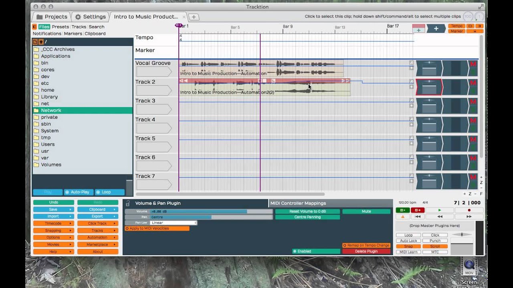
Task: Go up one folder level in browser
Action: pyautogui.click(x=41, y=42)
